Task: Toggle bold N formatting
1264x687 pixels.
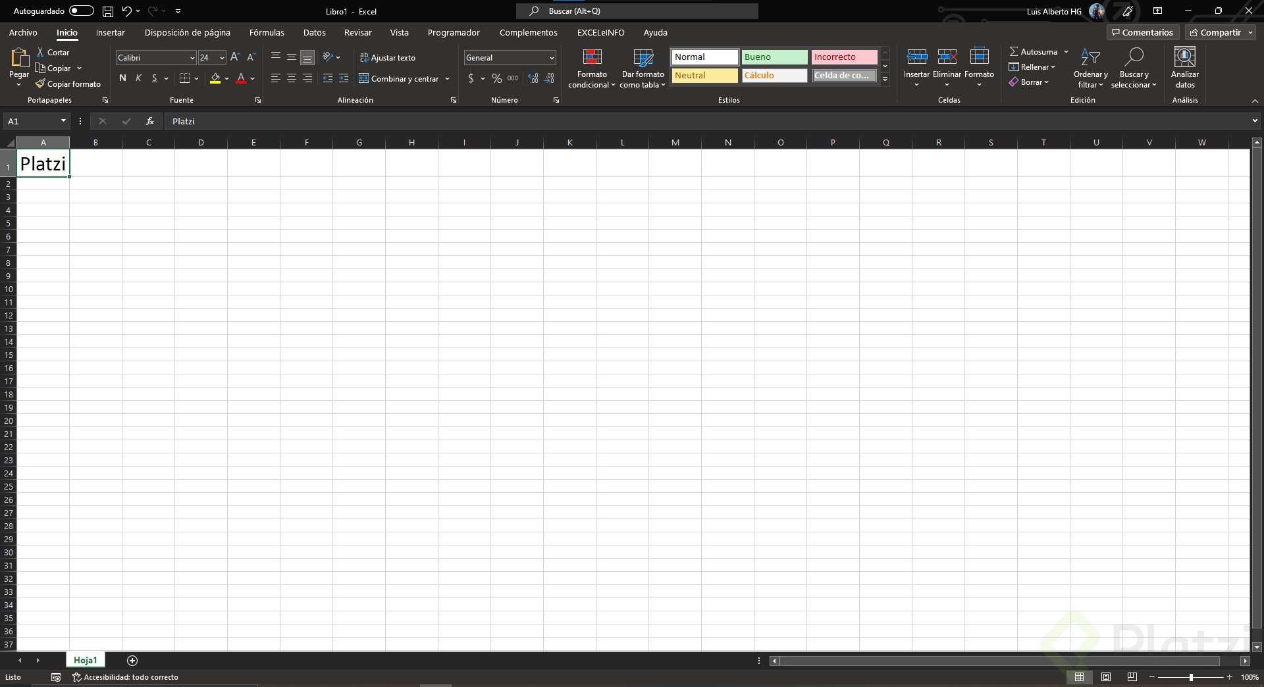Action: [x=122, y=78]
